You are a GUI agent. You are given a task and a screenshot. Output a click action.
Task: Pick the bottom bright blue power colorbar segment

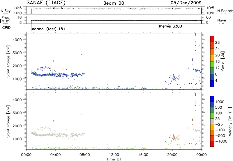tap(212, 83)
